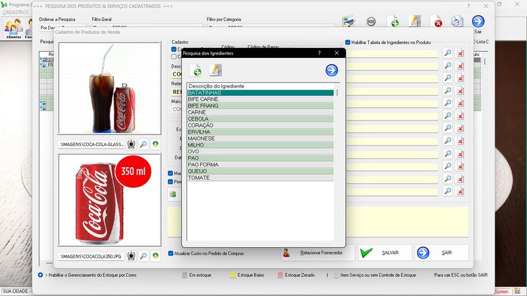Viewport: 527px width, 296px height.
Task: Print the product list with printer icon
Action: (x=457, y=21)
